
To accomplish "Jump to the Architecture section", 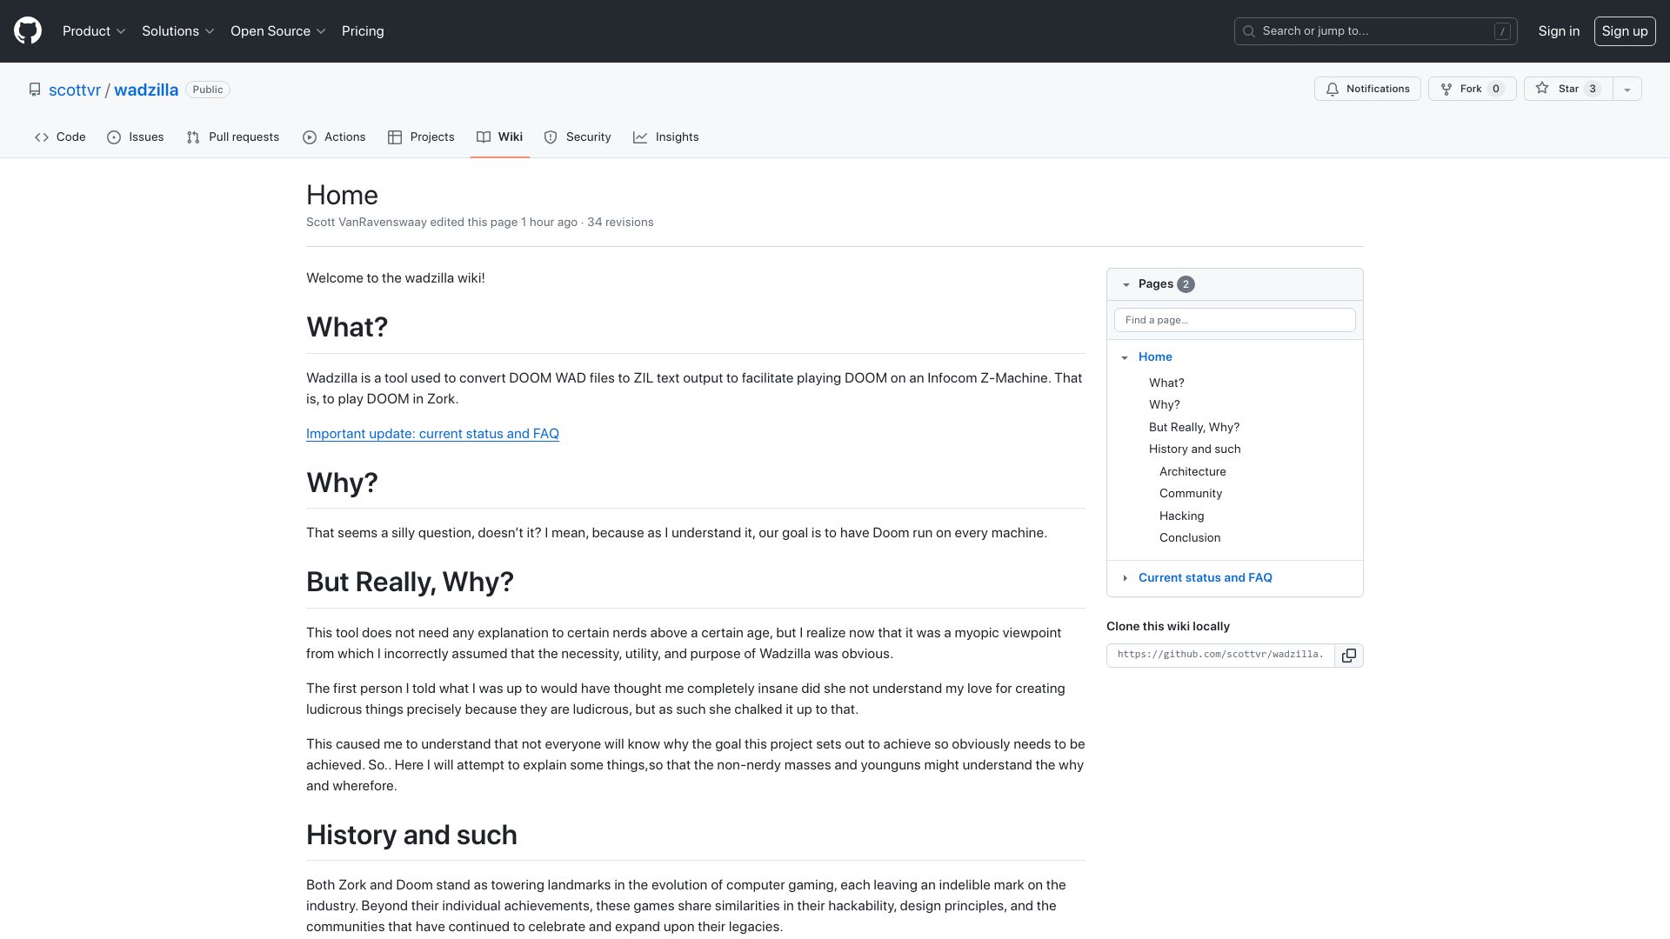I will [x=1192, y=472].
